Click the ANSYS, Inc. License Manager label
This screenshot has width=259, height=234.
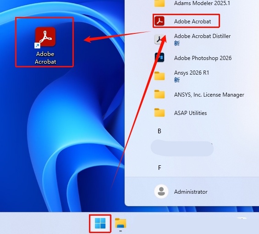[209, 95]
